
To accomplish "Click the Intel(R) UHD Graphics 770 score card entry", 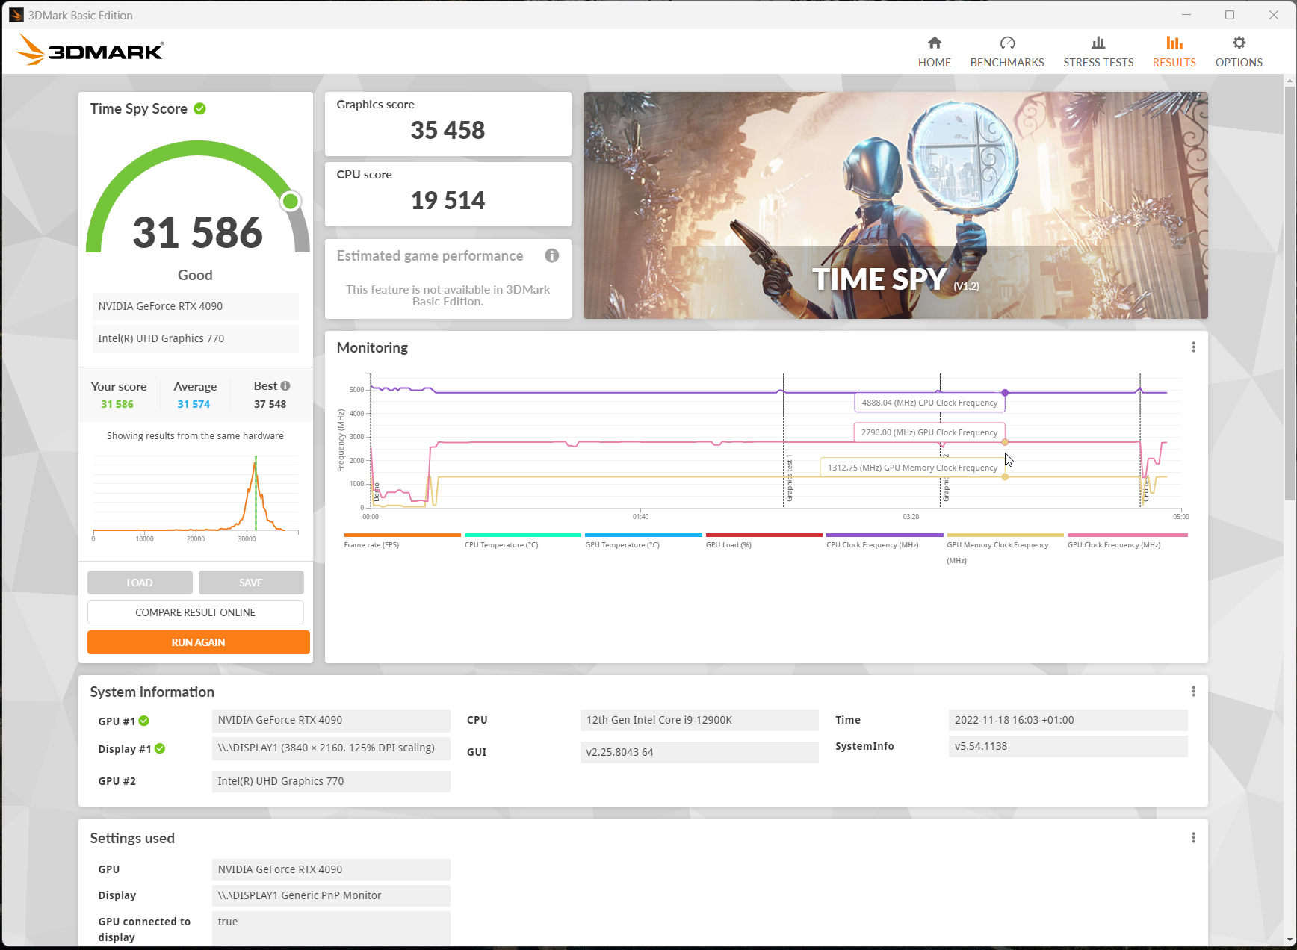I will [196, 338].
